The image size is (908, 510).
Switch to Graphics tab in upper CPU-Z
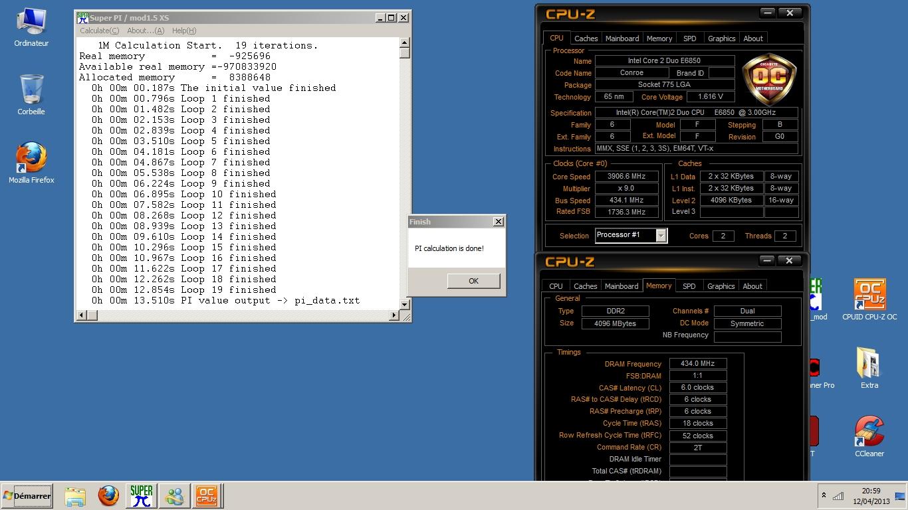(721, 39)
